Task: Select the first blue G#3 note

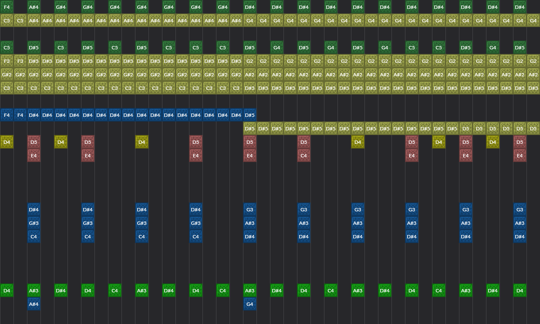Action: [x=34, y=223]
